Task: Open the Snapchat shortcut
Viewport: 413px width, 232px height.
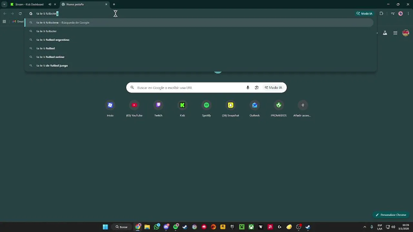Action: (230, 108)
